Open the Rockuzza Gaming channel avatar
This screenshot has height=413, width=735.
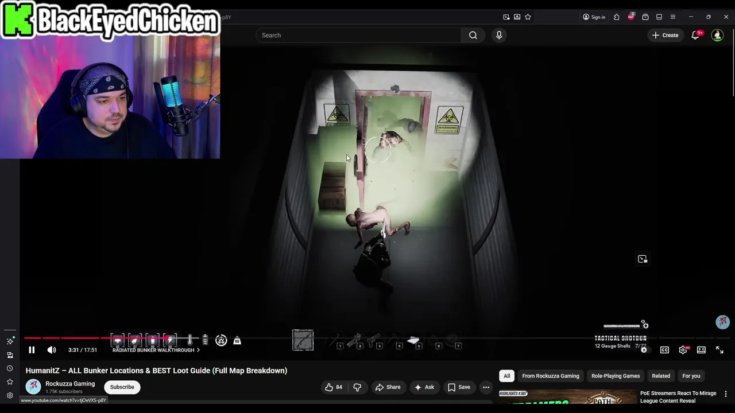click(x=33, y=387)
